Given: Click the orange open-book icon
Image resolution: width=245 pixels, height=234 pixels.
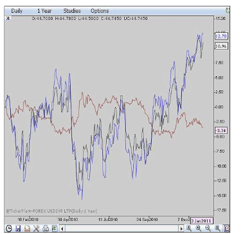Looking at the screenshot, I should [x=27, y=228].
